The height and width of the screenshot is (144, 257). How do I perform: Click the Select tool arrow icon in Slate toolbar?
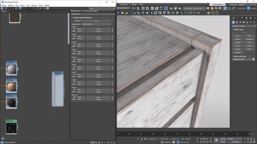click(x=2, y=8)
